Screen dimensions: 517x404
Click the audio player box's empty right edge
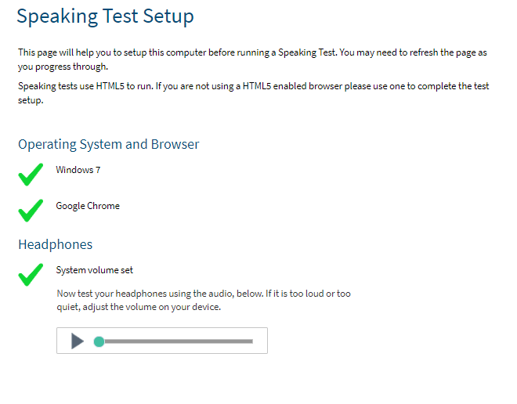point(261,341)
